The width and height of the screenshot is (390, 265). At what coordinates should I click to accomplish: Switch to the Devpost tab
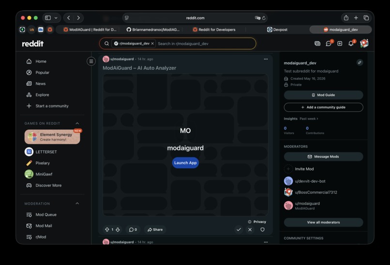pyautogui.click(x=277, y=29)
